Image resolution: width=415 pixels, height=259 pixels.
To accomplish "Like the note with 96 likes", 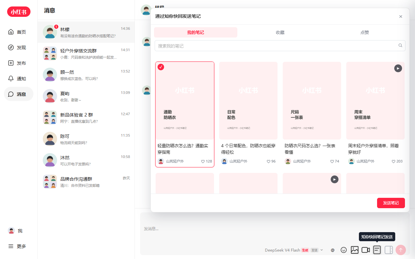I will click(268, 161).
